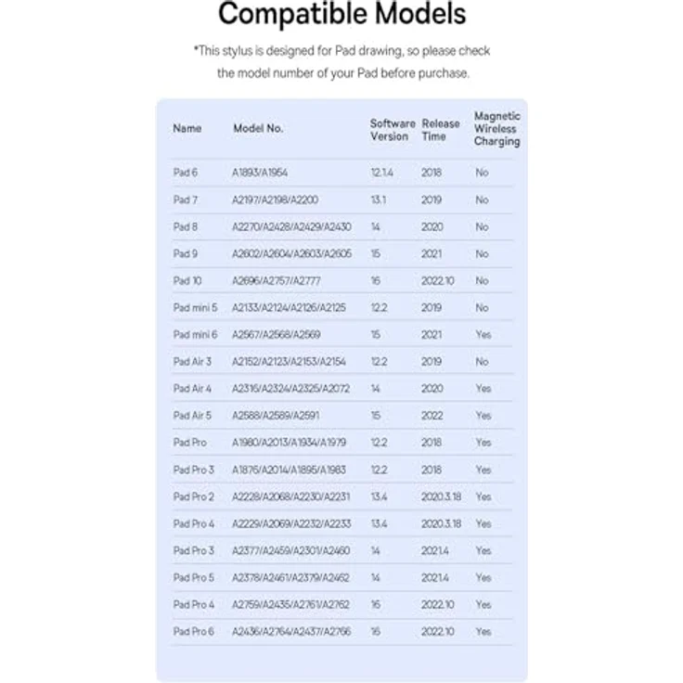Click the Compatible Models heading

[x=341, y=16]
